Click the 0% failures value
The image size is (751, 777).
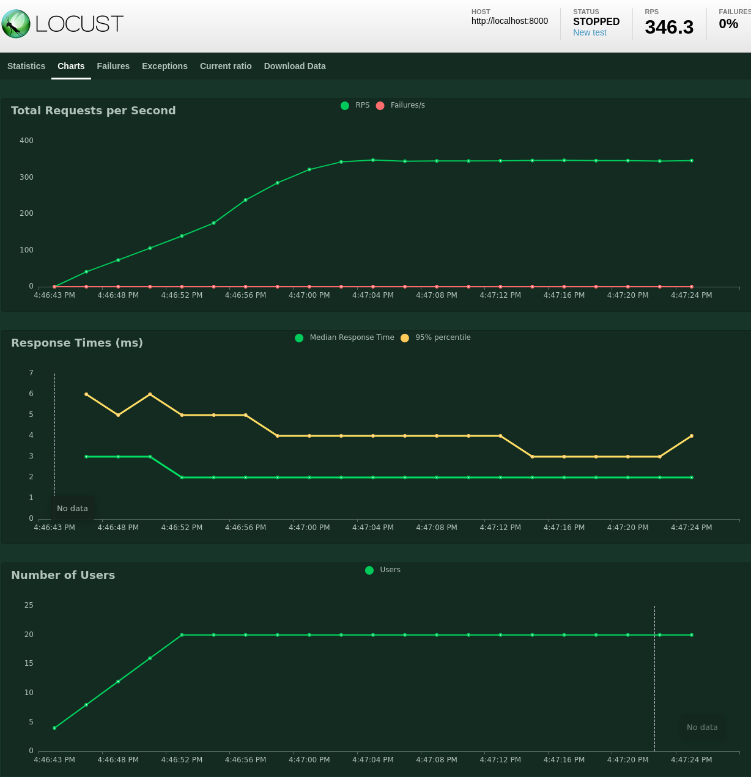(x=728, y=24)
